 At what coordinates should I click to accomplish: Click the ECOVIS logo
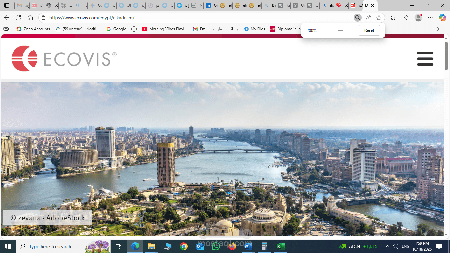(x=64, y=59)
